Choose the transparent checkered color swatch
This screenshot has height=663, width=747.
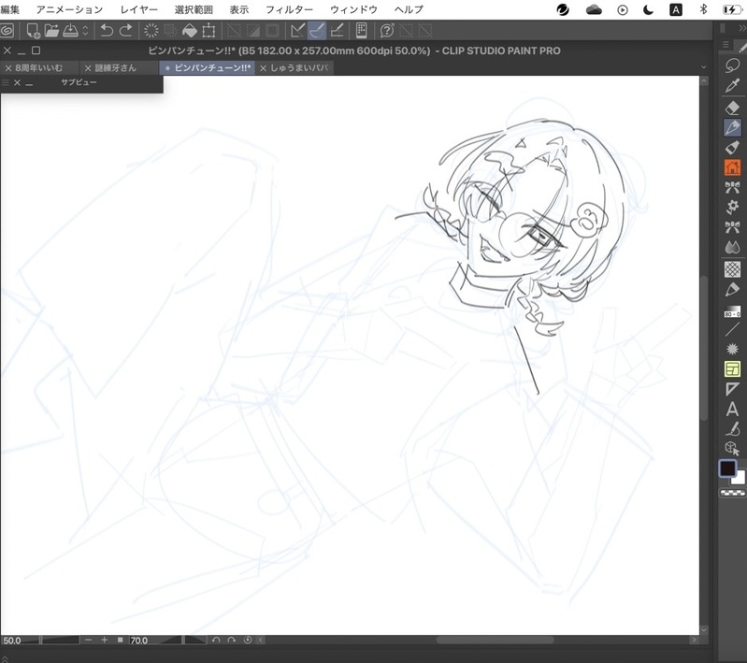coord(732,493)
